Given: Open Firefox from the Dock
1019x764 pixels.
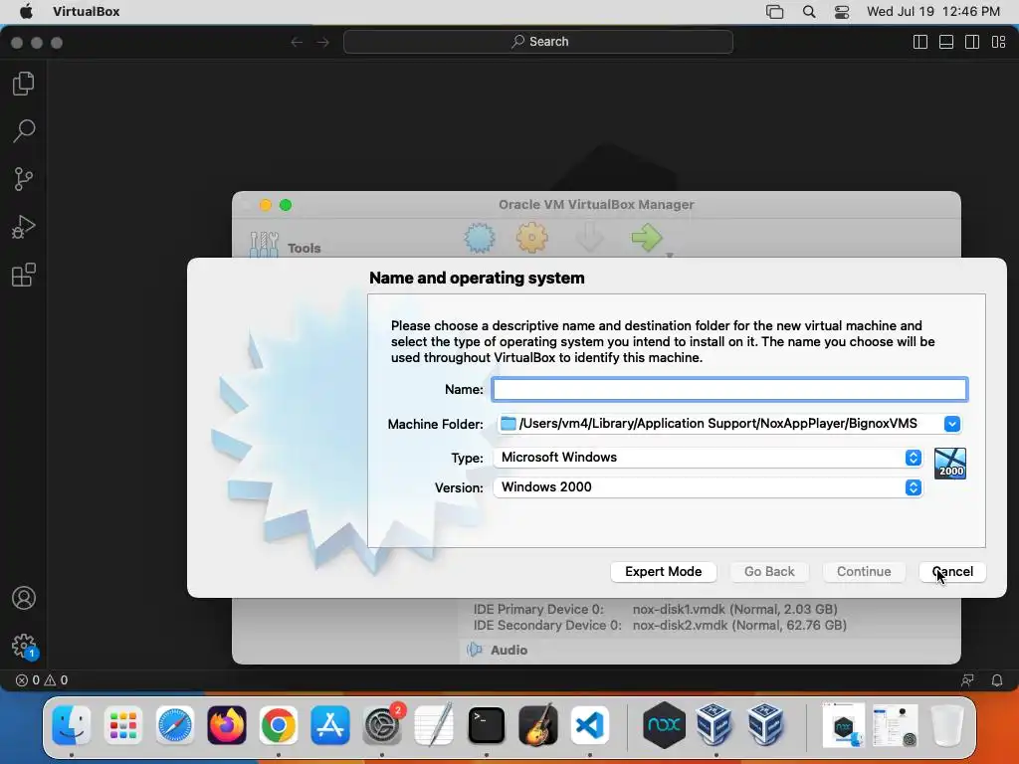Looking at the screenshot, I should (227, 725).
